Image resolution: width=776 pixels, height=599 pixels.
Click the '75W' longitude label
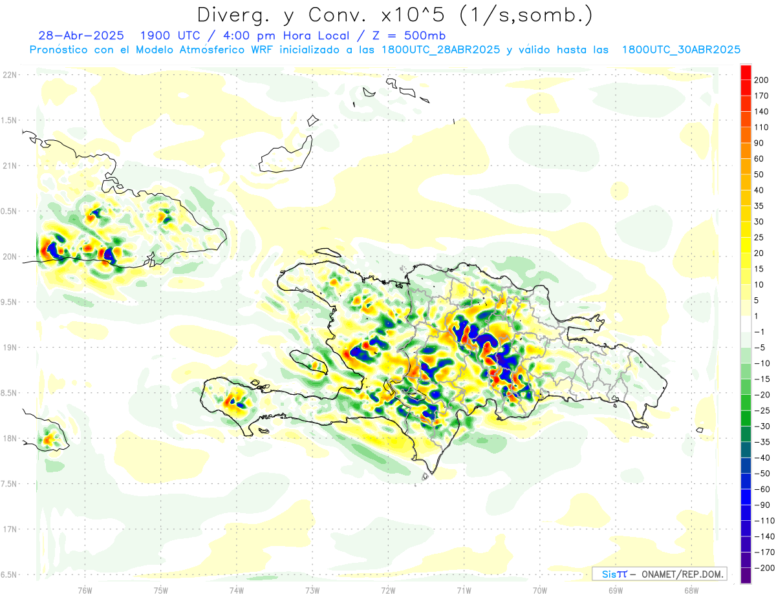tap(161, 591)
